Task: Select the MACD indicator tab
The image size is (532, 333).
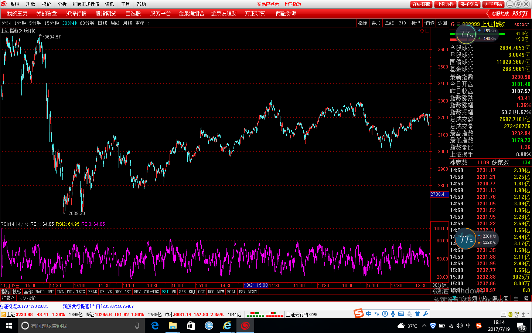Action: pos(40,292)
